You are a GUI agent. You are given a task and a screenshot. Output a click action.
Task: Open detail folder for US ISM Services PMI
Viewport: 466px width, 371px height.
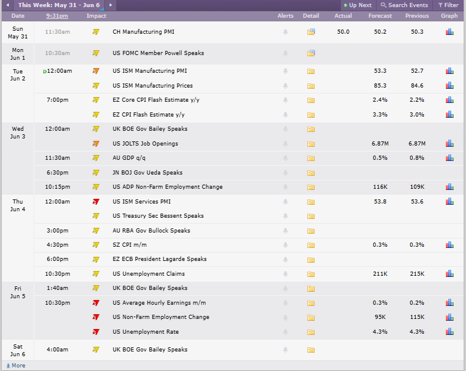[311, 202]
